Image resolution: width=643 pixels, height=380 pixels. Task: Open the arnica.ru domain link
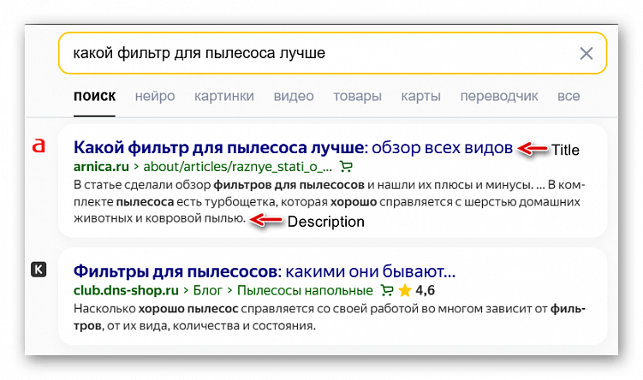(101, 166)
